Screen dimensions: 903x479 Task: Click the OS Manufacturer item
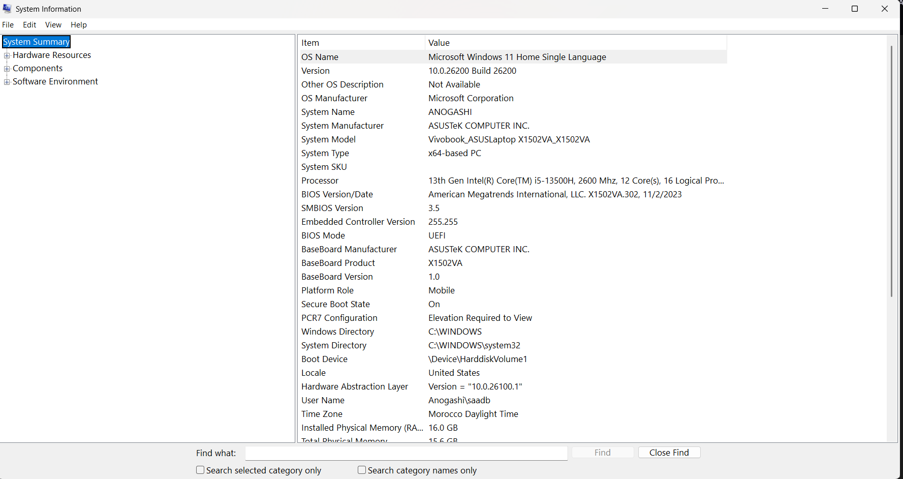(x=334, y=98)
